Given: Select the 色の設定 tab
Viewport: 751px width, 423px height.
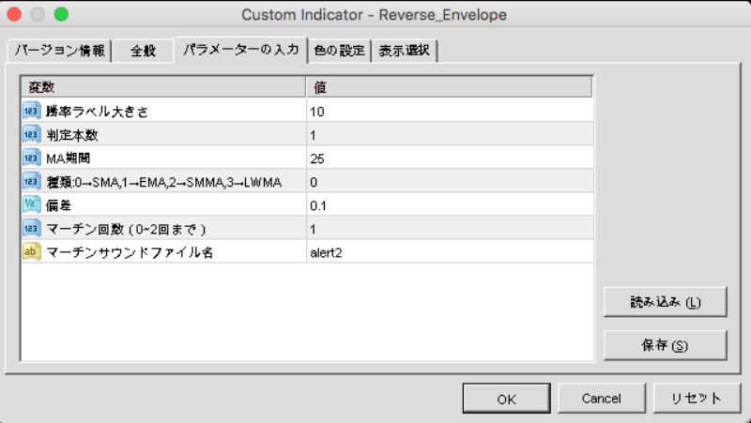Looking at the screenshot, I should (x=339, y=51).
